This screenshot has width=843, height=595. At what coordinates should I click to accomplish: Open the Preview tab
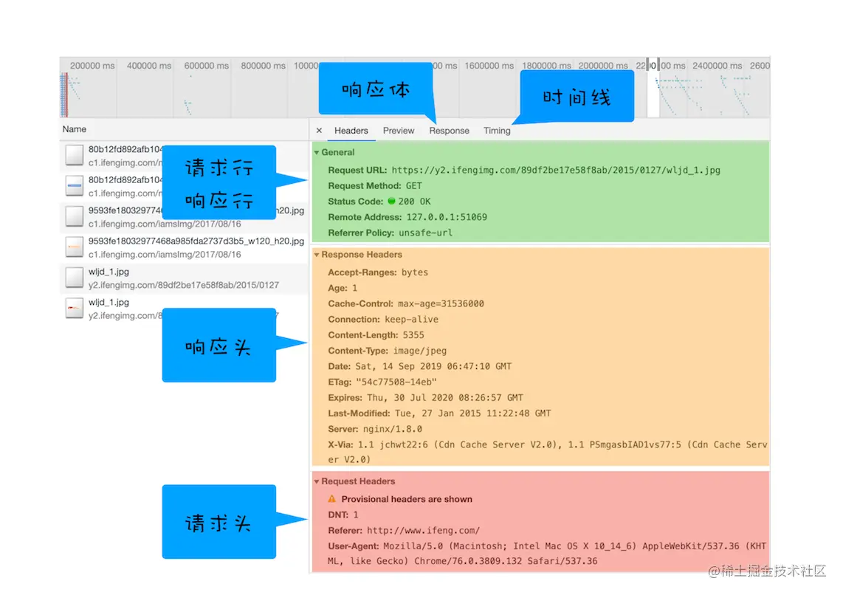pos(399,131)
